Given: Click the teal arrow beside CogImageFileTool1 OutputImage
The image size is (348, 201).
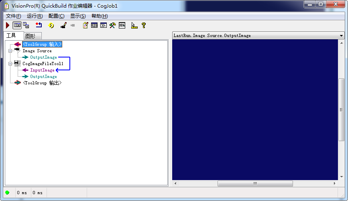Looking at the screenshot, I should coord(25,77).
